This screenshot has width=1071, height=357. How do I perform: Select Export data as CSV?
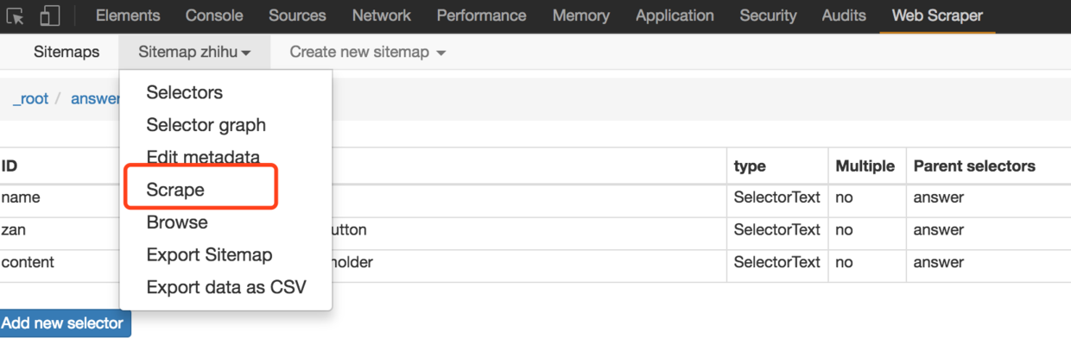(226, 287)
